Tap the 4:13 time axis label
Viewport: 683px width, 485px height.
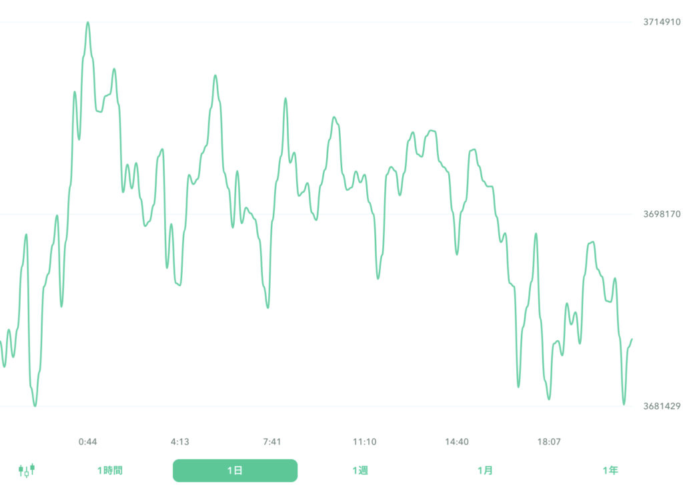pyautogui.click(x=180, y=442)
